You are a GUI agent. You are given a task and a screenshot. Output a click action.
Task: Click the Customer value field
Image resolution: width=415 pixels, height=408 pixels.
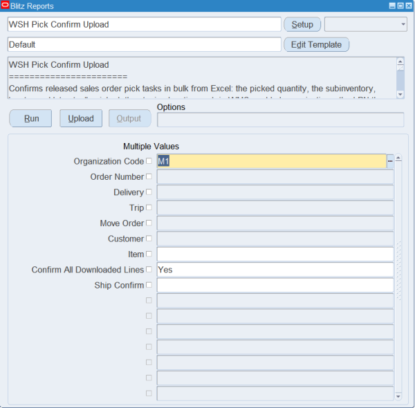pos(275,239)
